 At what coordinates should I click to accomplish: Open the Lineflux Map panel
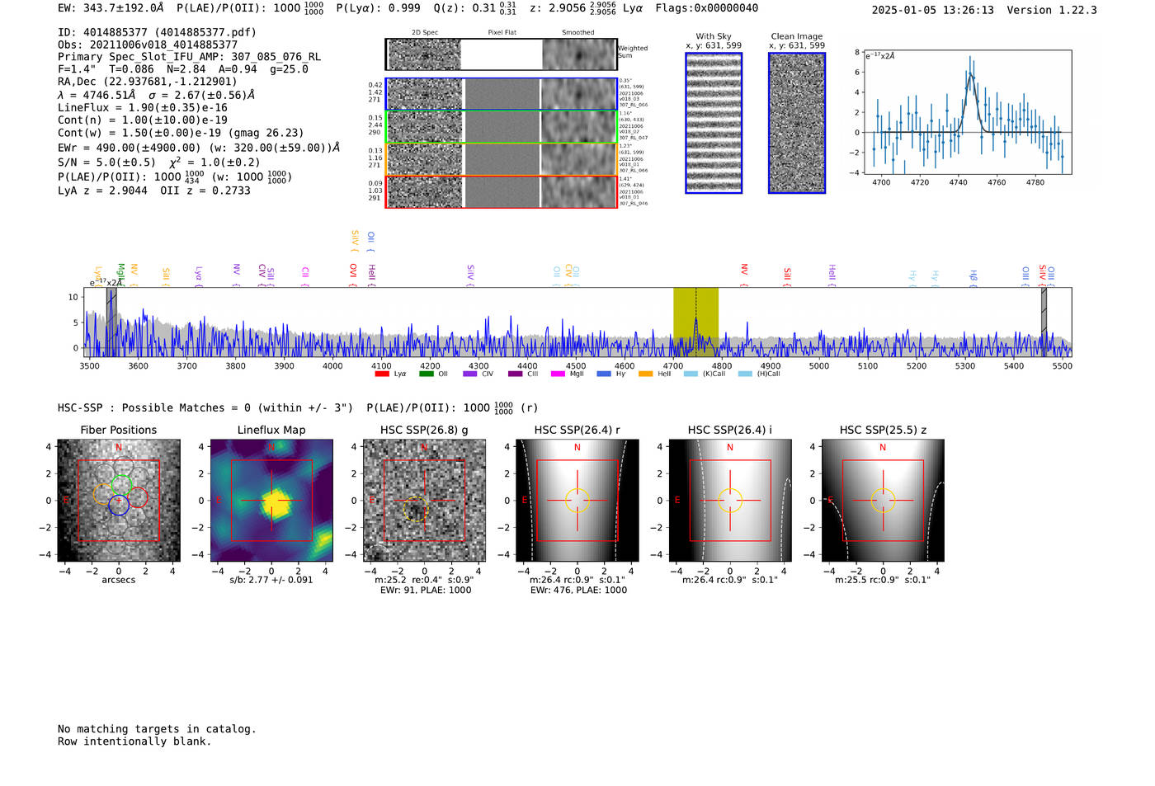271,501
